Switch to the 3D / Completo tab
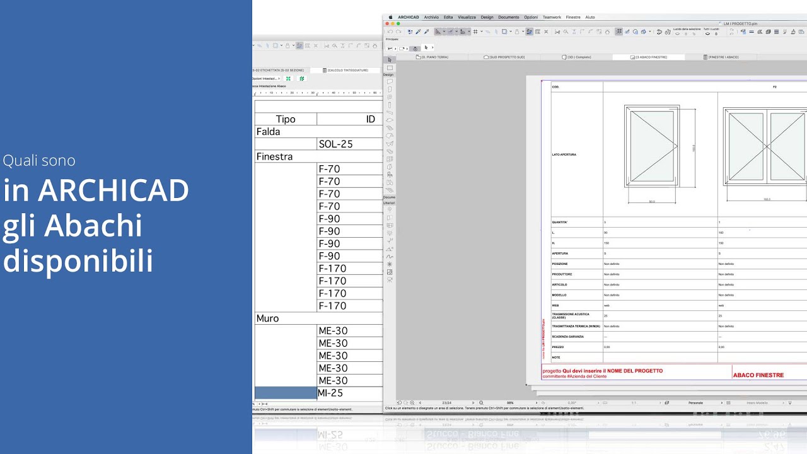The width and height of the screenshot is (807, 454). click(x=576, y=57)
